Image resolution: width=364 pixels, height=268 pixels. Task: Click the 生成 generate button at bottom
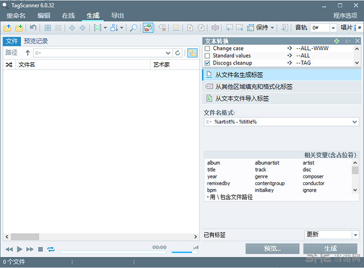tap(330, 249)
